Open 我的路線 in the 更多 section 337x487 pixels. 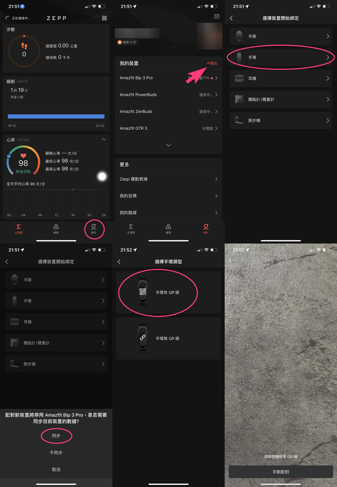[168, 213]
